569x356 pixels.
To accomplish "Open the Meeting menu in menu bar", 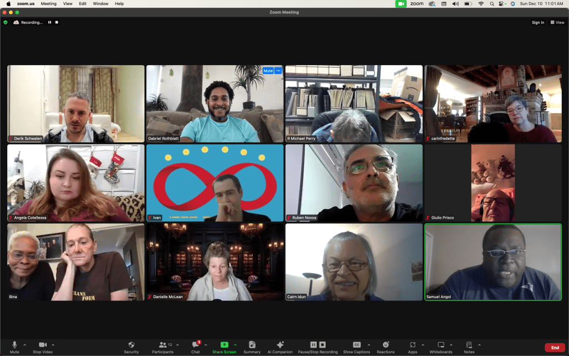I will [48, 4].
